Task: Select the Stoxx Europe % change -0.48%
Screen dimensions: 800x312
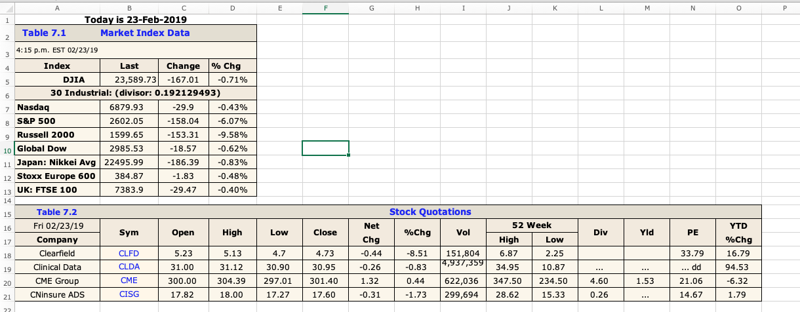Action: coord(232,176)
